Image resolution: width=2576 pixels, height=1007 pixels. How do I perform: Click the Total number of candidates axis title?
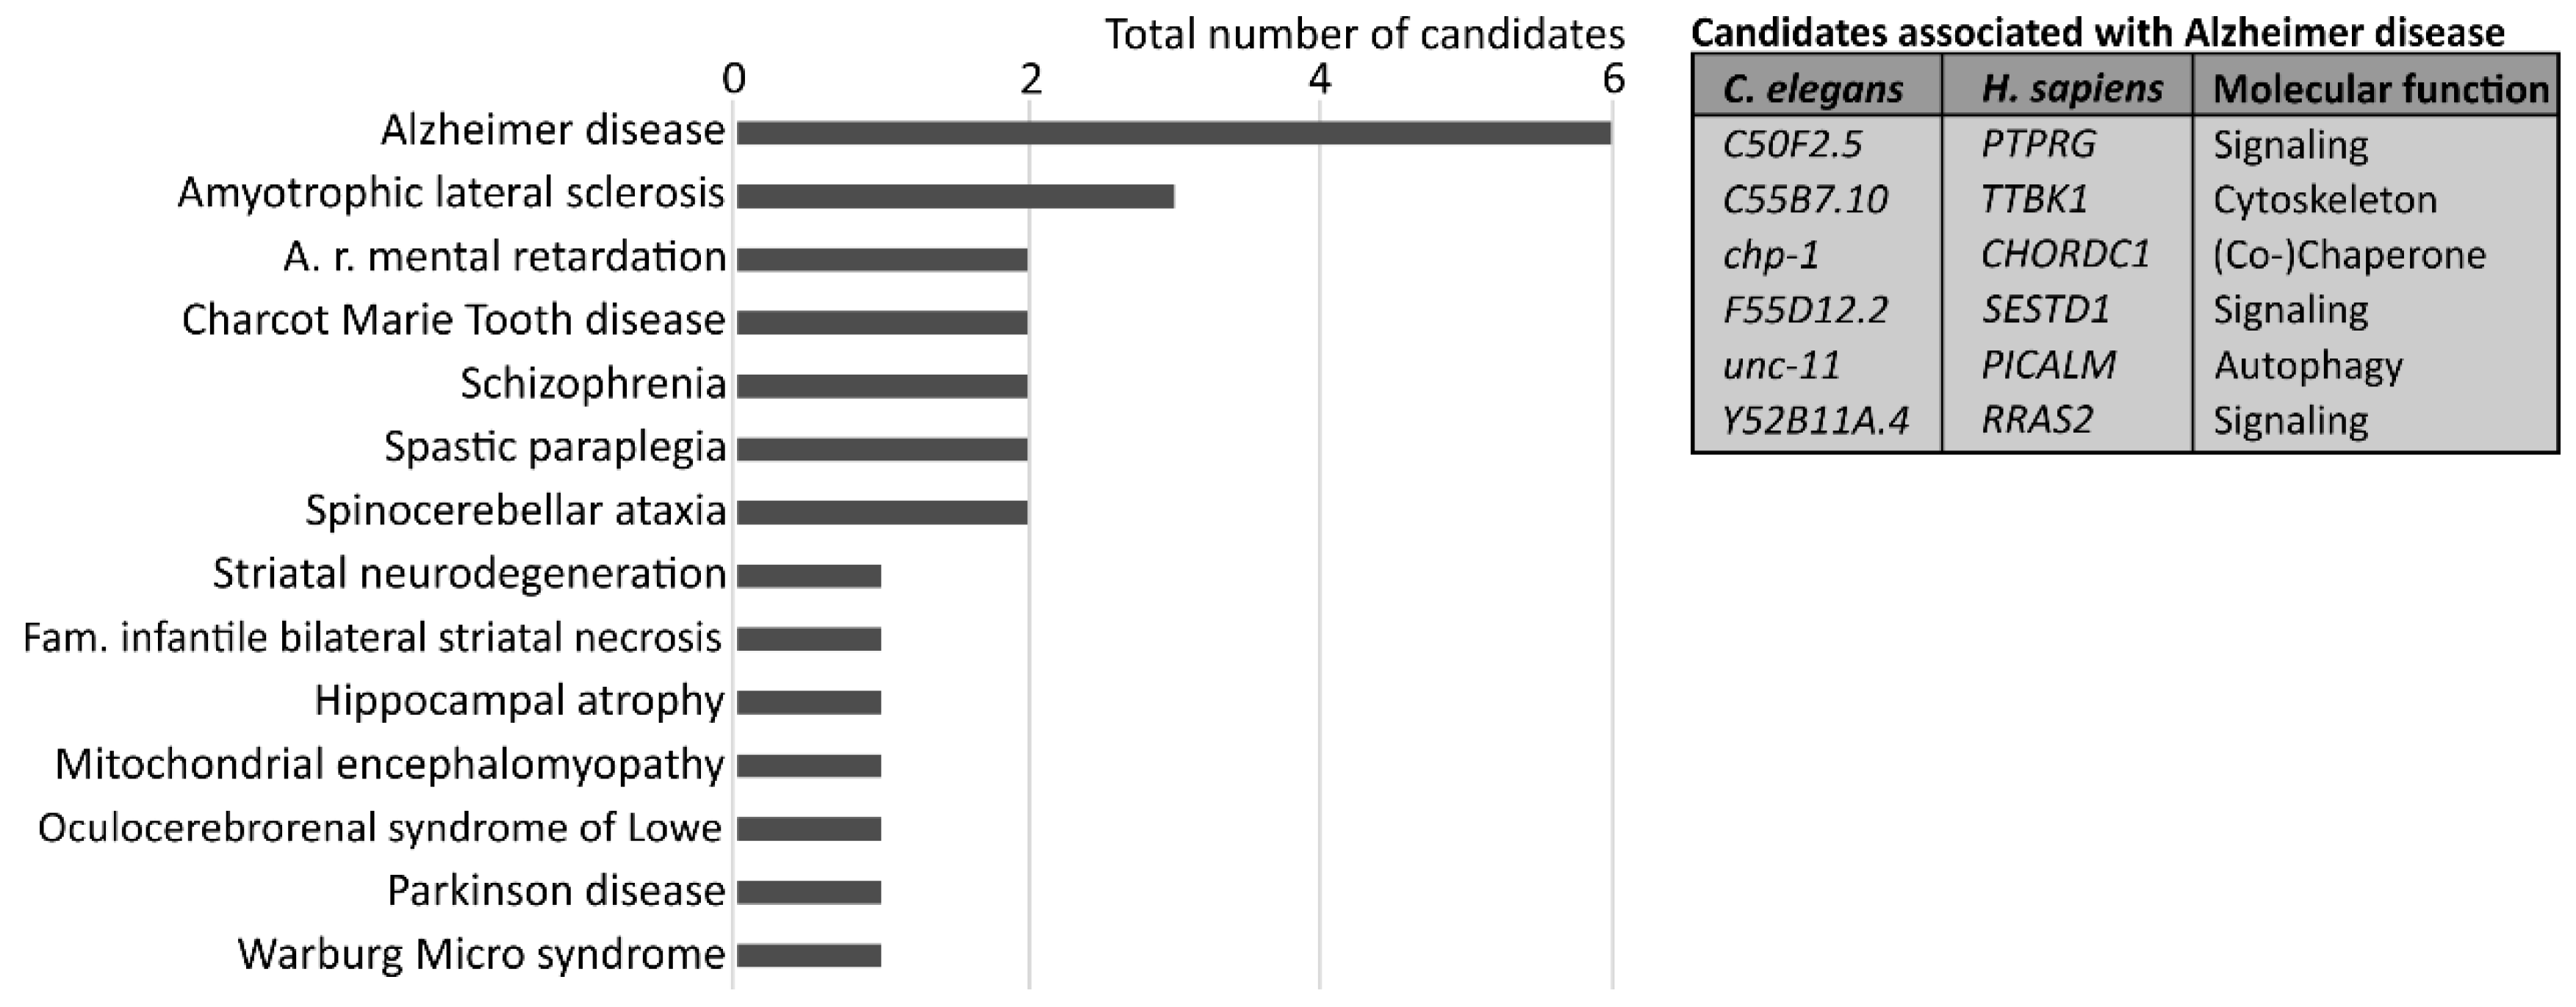click(1364, 35)
